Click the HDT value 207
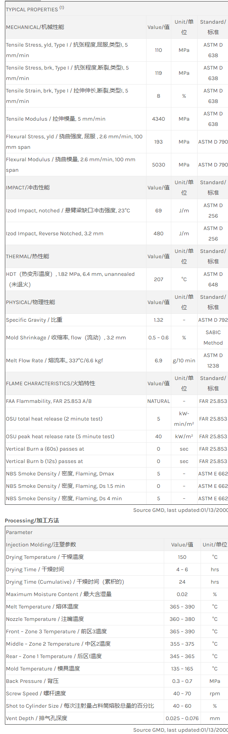 coord(159,279)
